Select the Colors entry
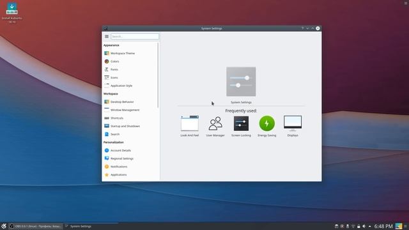This screenshot has width=409, height=230. pos(130,61)
